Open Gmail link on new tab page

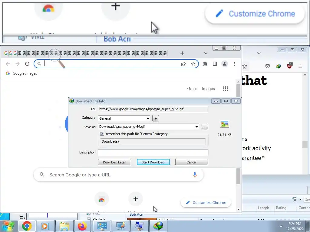pos(192,89)
